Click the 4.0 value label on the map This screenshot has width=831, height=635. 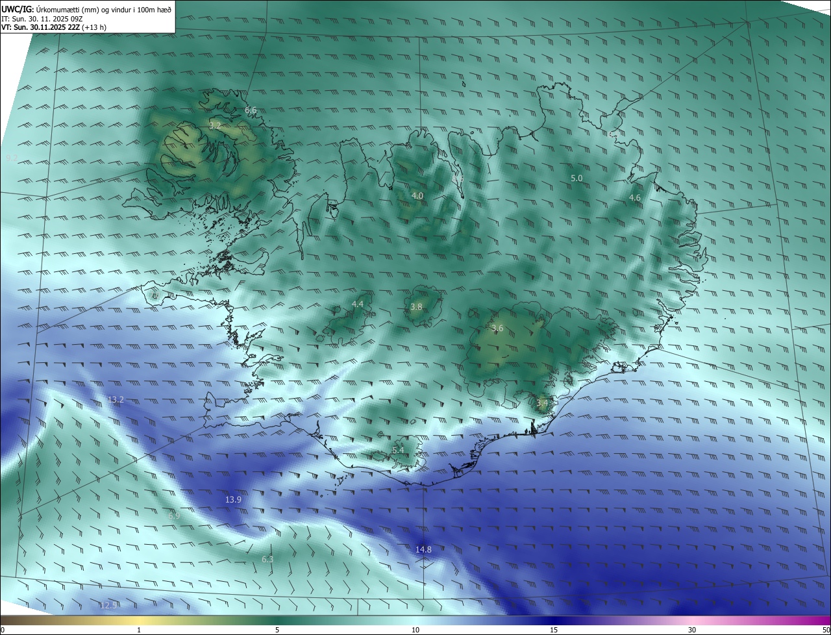[417, 195]
